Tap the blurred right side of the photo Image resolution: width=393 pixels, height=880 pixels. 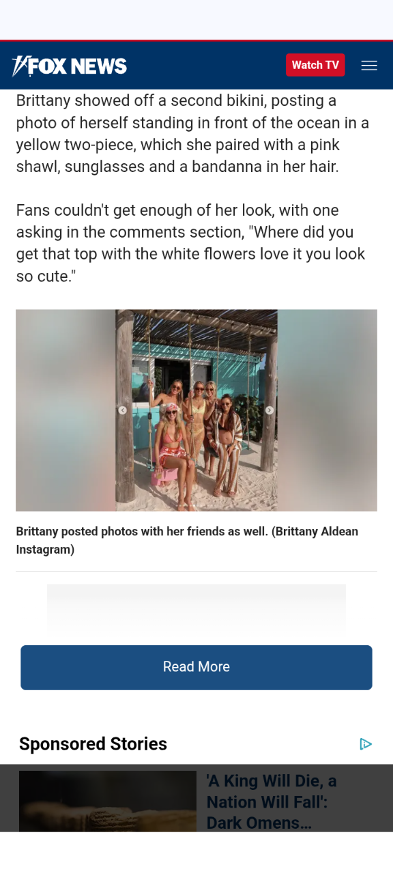tap(327, 410)
